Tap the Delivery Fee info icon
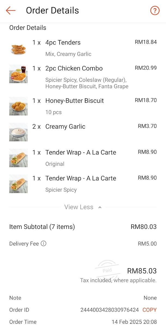 [x=44, y=243]
